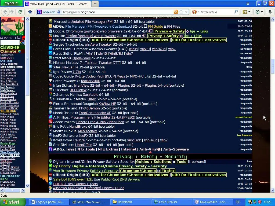Click the red shield antivirus tray icon
Image resolution: width=275 pixels, height=206 pixels.
coord(260,202)
